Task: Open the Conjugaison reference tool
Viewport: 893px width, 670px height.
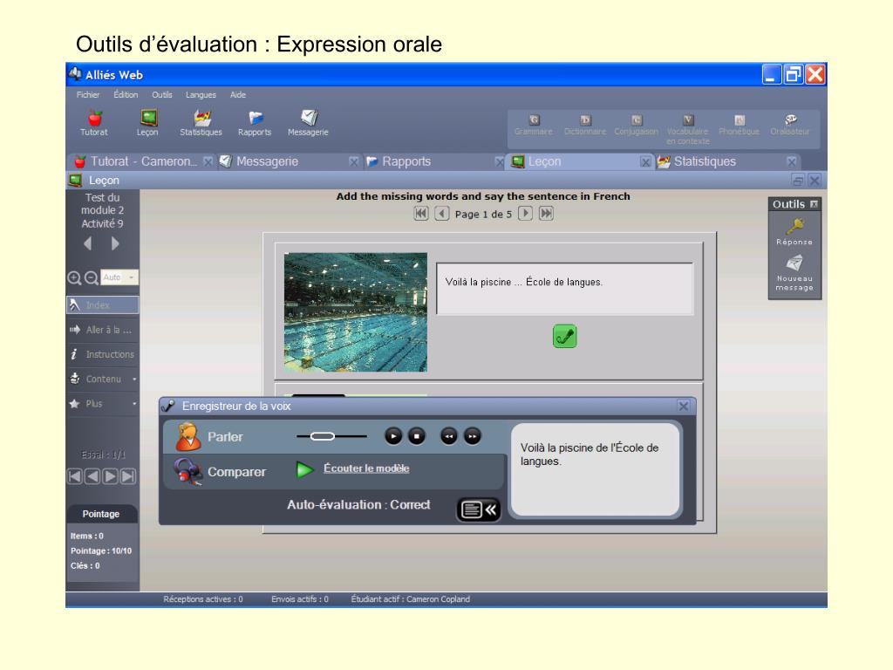Action: tap(636, 125)
